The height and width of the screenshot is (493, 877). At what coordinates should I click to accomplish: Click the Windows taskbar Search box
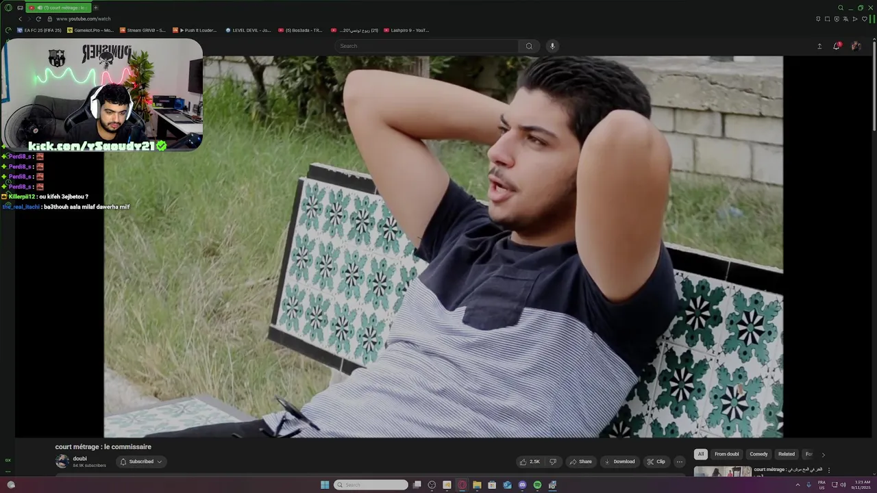click(x=371, y=485)
